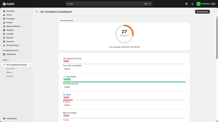Image resolution: width=218 pixels, height=122 pixels.
Task: Click the Shopify logo
Action: (8, 4)
